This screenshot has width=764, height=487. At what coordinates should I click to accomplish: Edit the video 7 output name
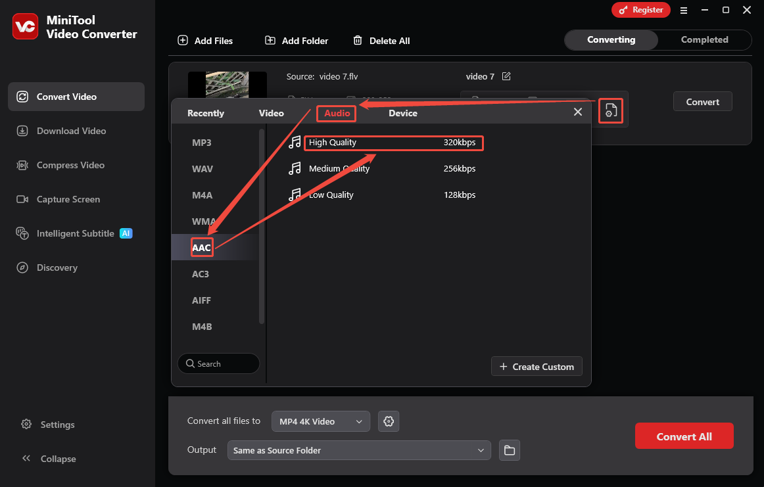tap(506, 76)
